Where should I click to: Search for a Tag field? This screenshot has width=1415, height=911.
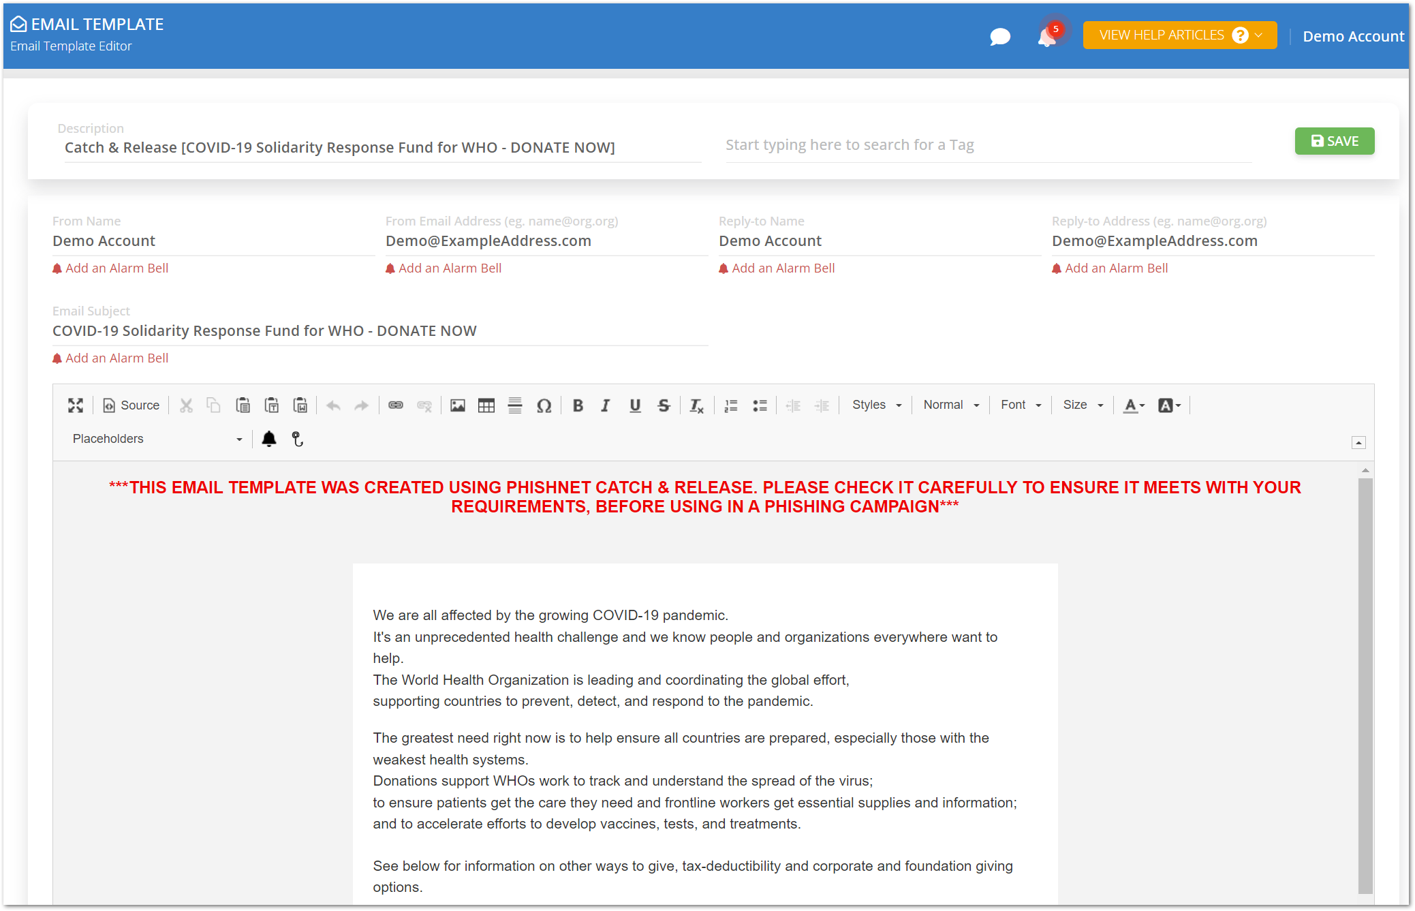coord(989,145)
